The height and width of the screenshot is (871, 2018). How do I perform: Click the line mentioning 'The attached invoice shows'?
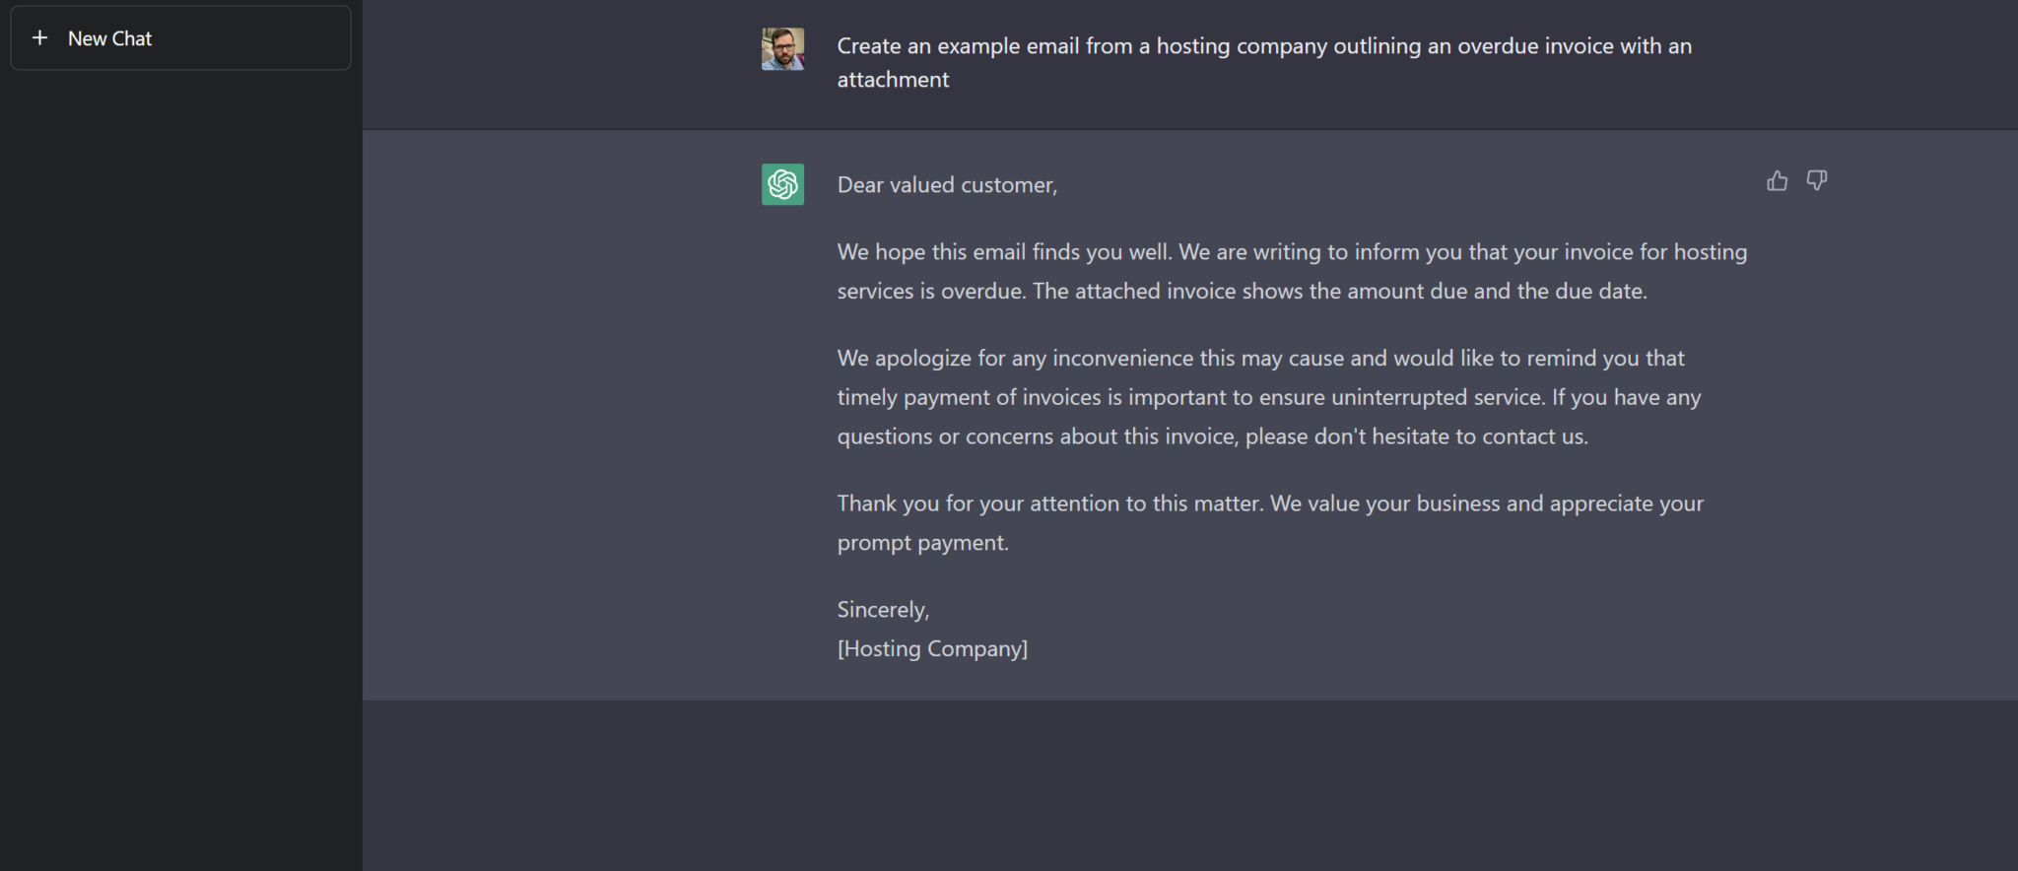point(1242,292)
